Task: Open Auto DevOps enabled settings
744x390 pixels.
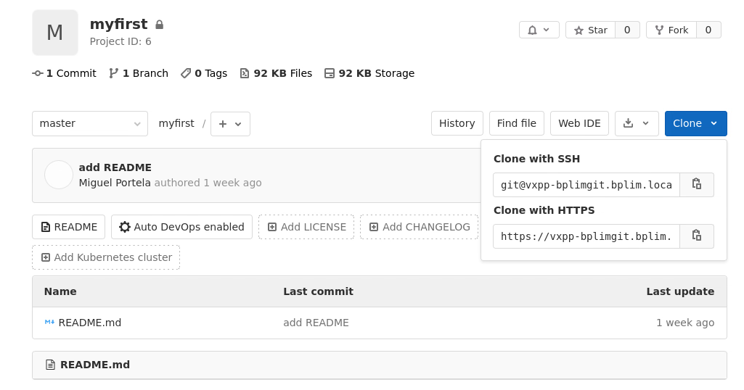Action: click(x=181, y=227)
